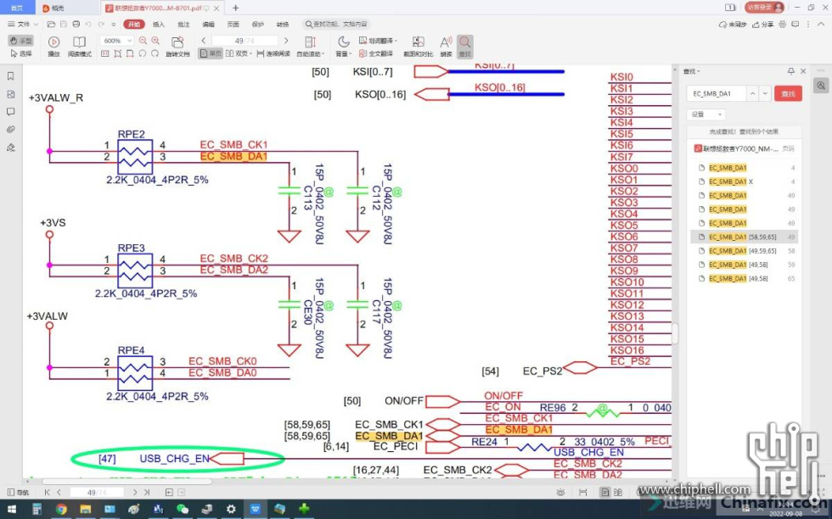The height and width of the screenshot is (519, 832).
Task: Open Reading mode (阅读模式)
Action: tap(80, 46)
